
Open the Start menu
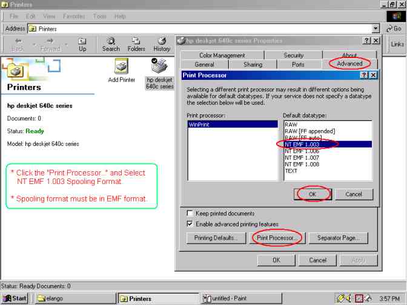click(15, 298)
